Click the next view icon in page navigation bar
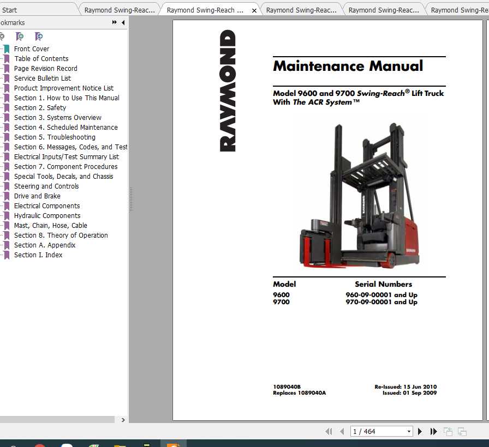The width and height of the screenshot is (489, 447). (462, 431)
